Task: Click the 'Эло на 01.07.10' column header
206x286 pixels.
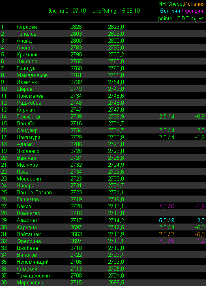Action: coord(67,11)
